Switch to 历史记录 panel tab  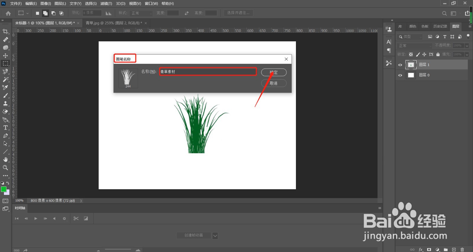[x=440, y=26]
